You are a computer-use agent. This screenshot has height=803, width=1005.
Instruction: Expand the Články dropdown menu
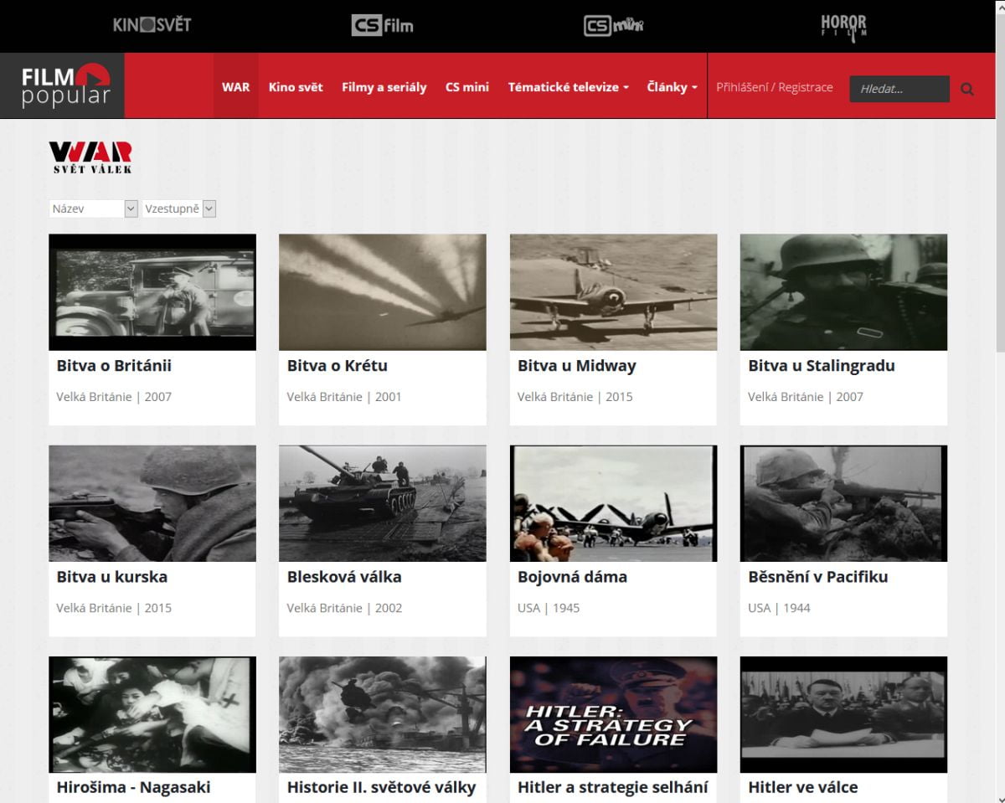672,86
